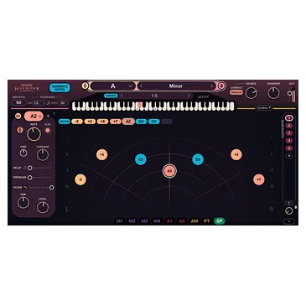Screen dimensions: 306x306
Task: Switch to the PT tab
Action: (x=207, y=221)
